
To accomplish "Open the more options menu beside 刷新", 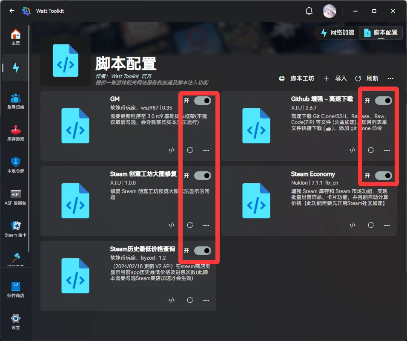I will coord(390,78).
